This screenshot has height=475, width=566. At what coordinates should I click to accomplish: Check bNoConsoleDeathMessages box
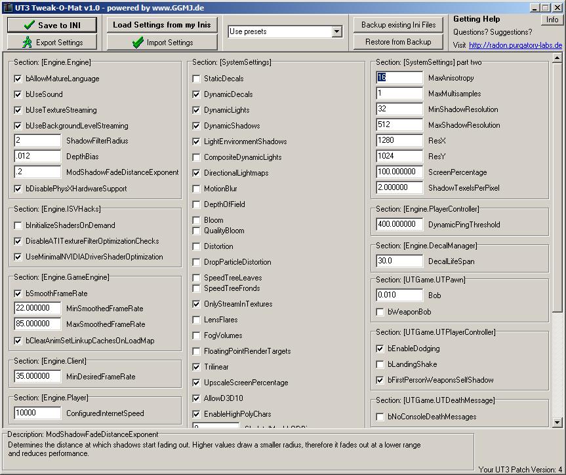coord(380,417)
